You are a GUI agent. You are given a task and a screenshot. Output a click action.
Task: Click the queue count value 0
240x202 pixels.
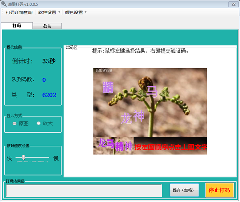tap(44, 80)
